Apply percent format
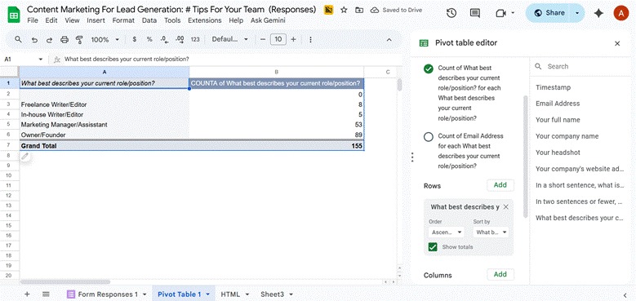The width and height of the screenshot is (636, 301). 149,39
